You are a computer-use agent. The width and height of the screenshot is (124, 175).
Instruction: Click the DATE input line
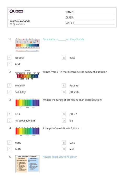coord(94,23)
